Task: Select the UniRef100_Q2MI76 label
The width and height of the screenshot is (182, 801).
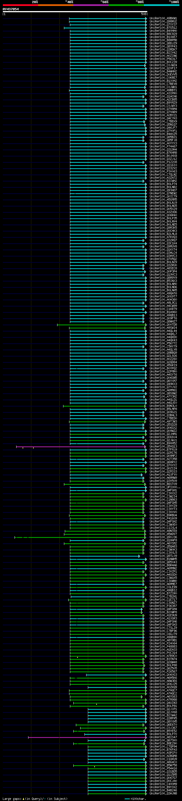Action: (163, 453)
